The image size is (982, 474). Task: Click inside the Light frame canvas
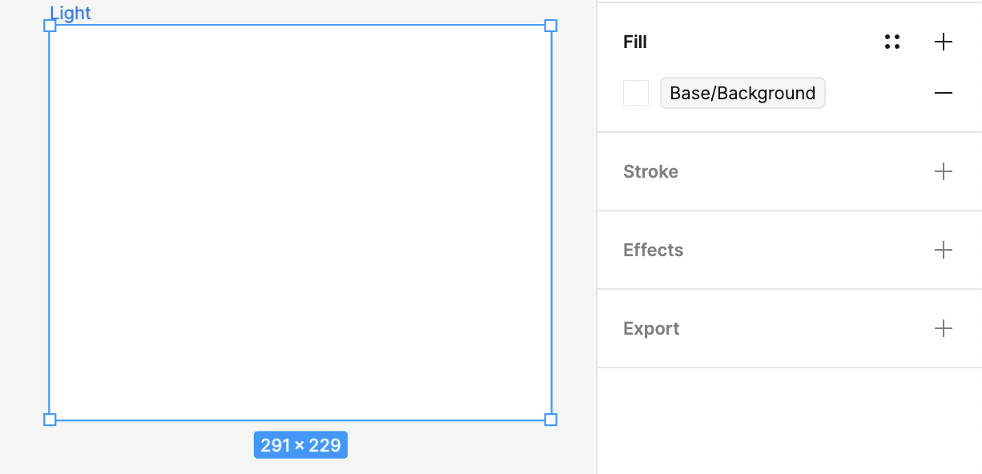300,221
